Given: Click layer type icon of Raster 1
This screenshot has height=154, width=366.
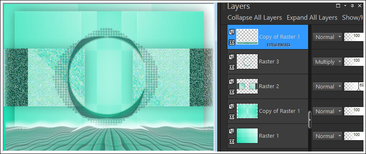Looking at the screenshot, I should tap(232, 131).
